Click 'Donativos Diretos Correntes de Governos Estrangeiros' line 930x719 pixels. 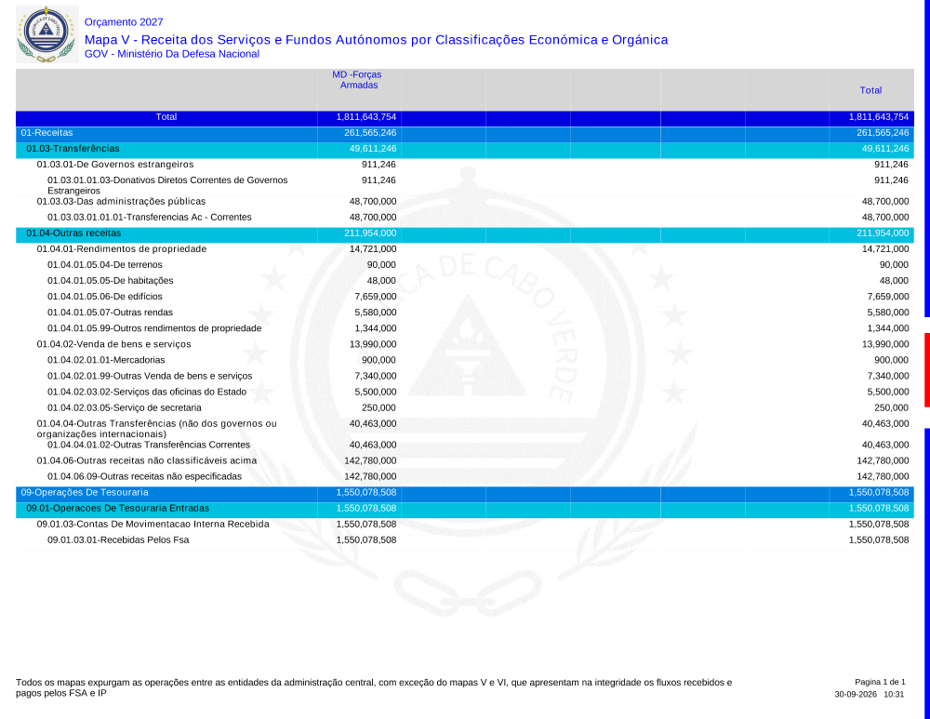[x=167, y=185]
